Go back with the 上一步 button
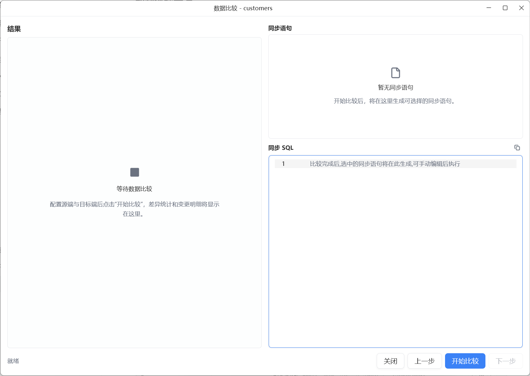This screenshot has width=530, height=376. pos(425,361)
